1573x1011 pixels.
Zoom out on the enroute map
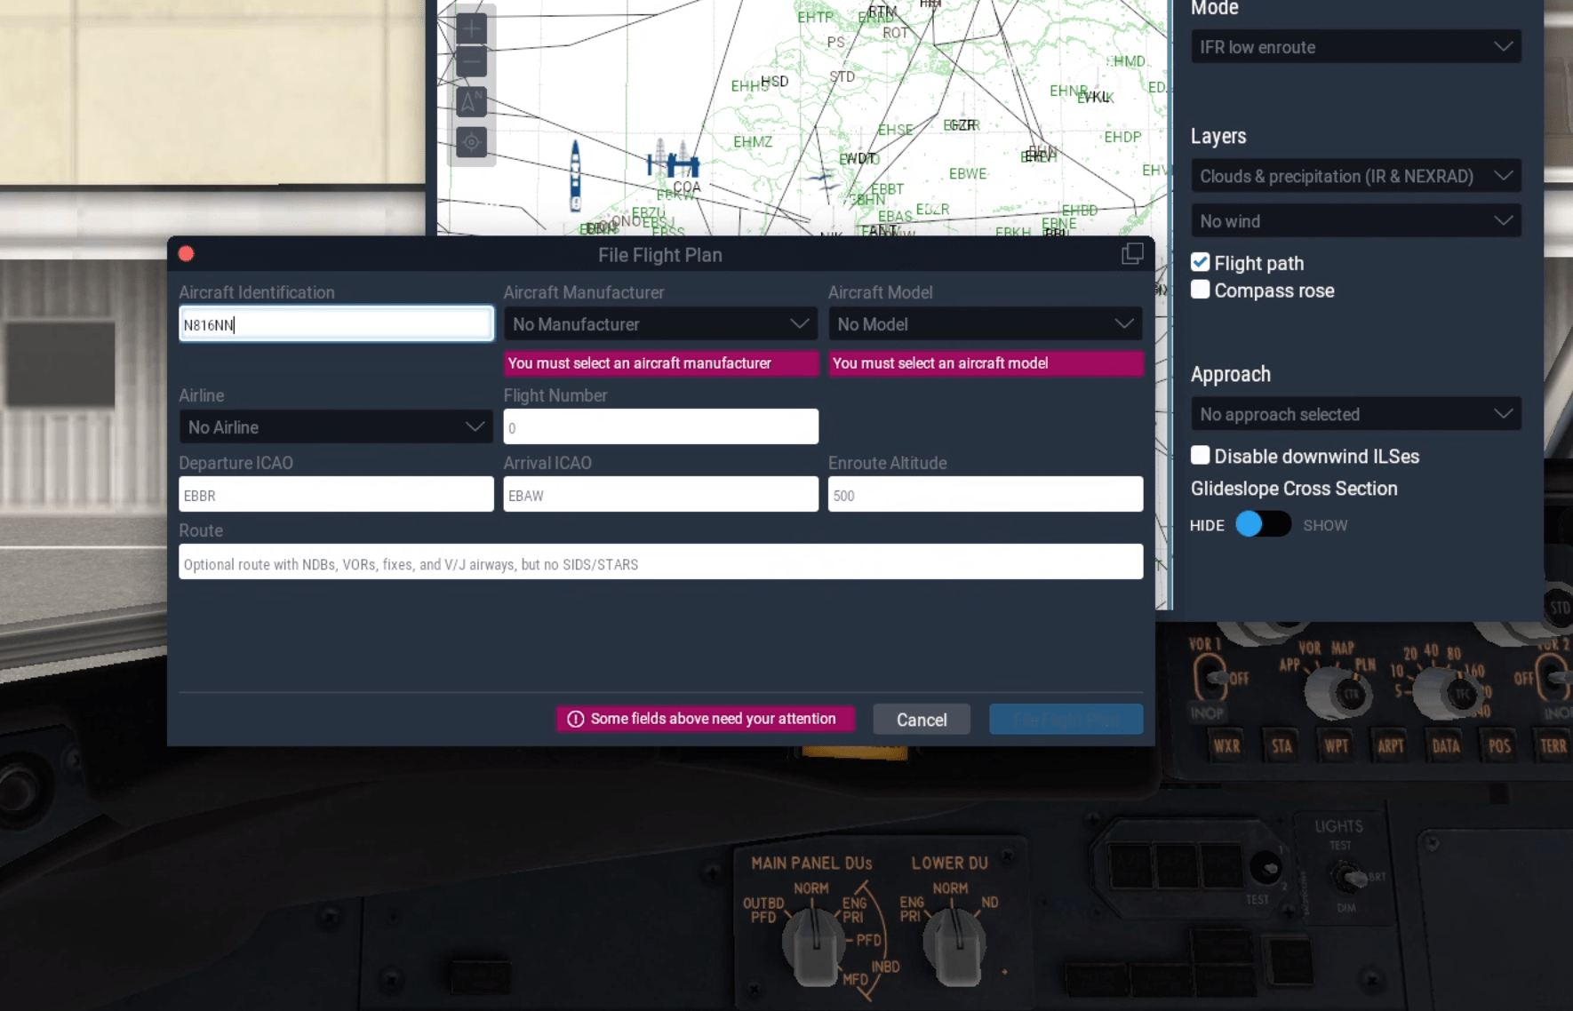(x=471, y=60)
